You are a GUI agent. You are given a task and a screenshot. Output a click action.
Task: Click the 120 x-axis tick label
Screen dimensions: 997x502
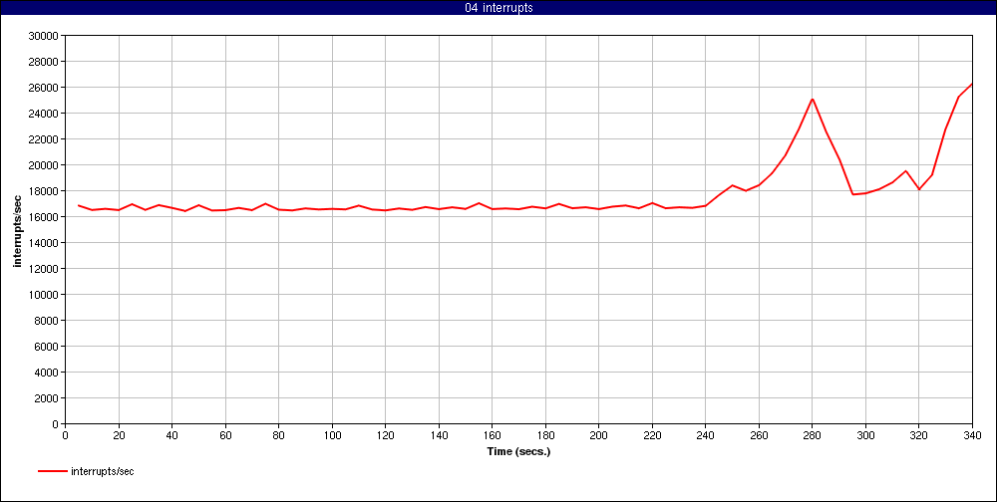(x=385, y=435)
